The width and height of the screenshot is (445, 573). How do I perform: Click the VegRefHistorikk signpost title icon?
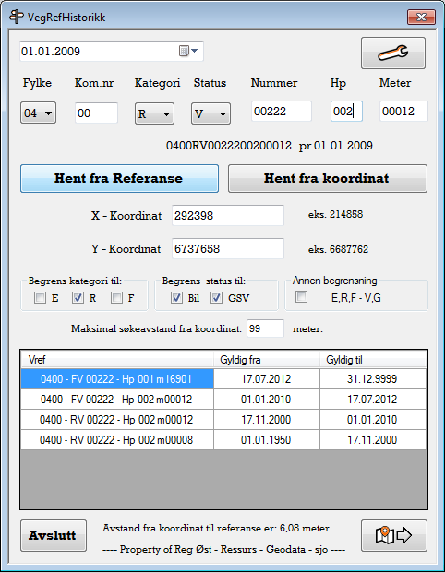(16, 17)
